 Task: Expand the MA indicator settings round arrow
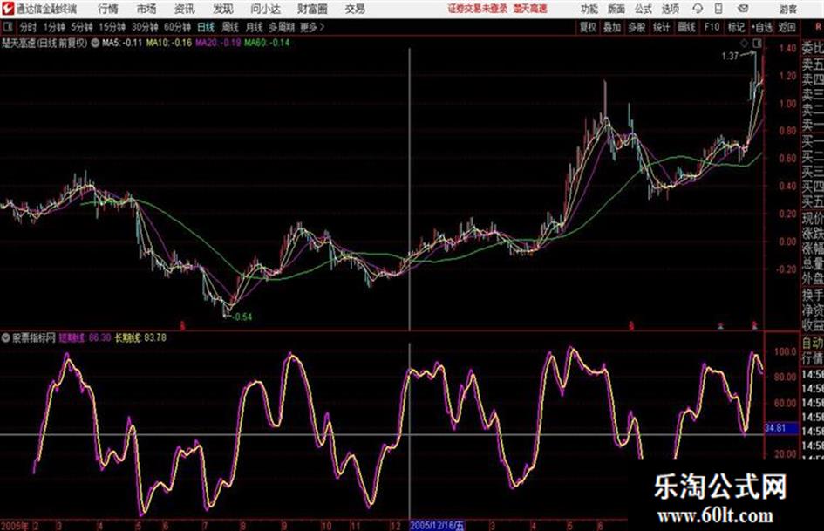pyautogui.click(x=95, y=43)
